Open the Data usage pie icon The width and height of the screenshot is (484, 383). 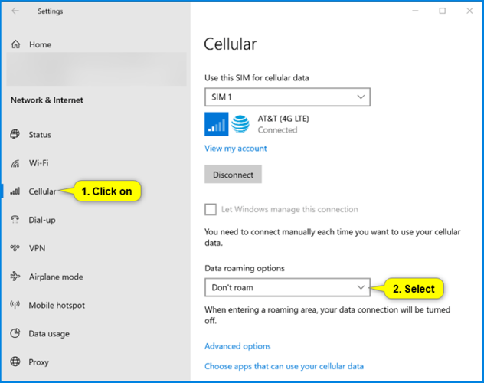(x=15, y=333)
